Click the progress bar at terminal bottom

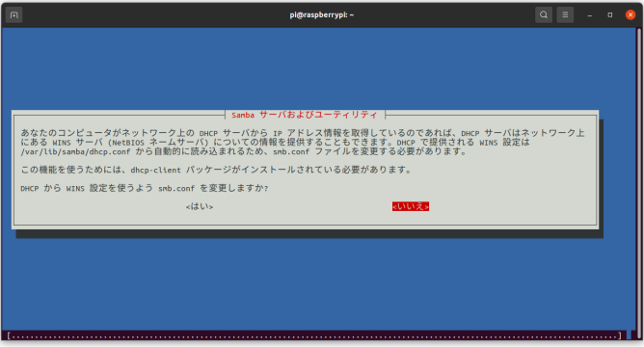[x=314, y=335]
